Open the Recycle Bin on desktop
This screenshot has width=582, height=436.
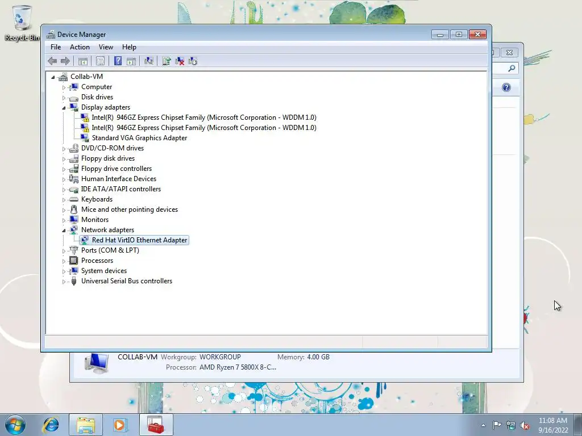point(22,23)
